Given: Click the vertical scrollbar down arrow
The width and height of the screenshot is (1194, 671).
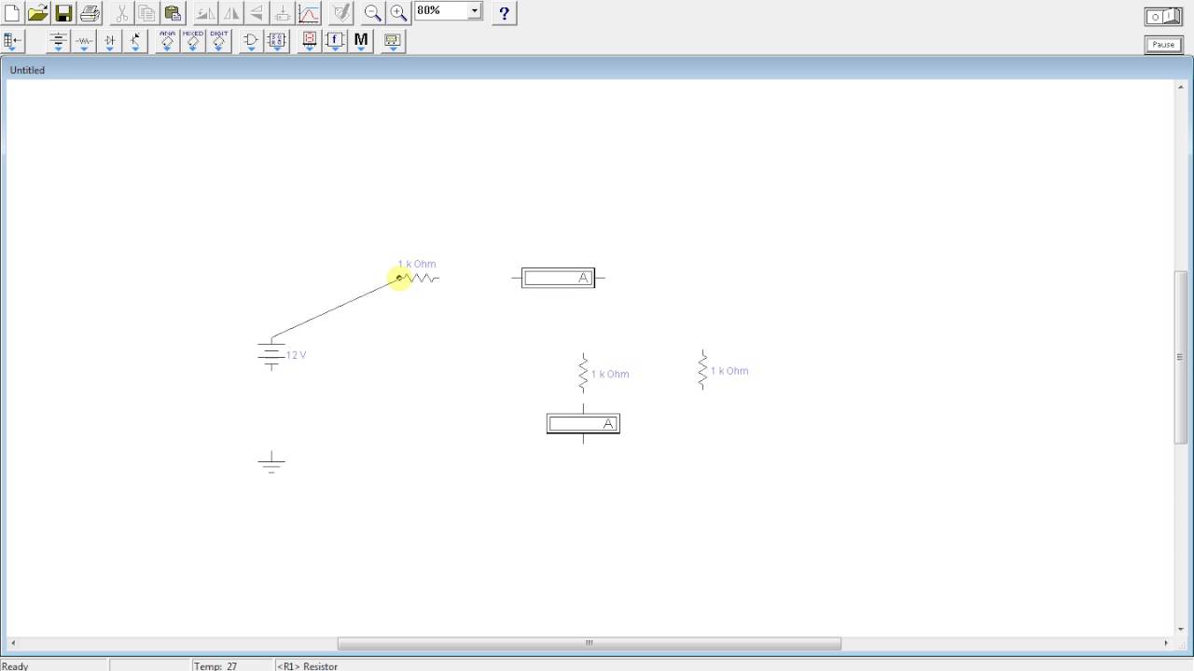Looking at the screenshot, I should point(1180,629).
